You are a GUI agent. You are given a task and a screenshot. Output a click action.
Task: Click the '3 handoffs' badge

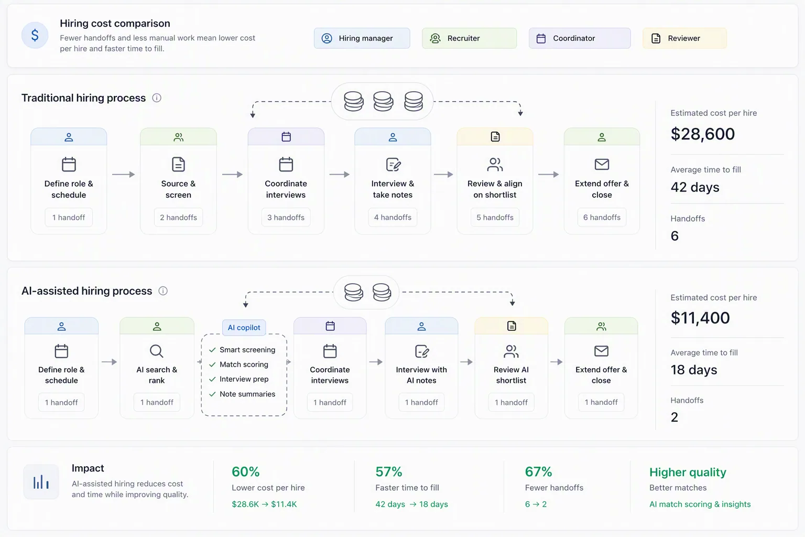coord(286,217)
